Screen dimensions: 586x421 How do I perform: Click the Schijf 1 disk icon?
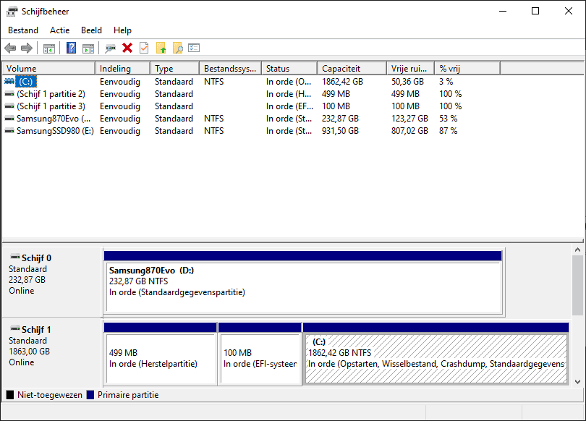15,328
